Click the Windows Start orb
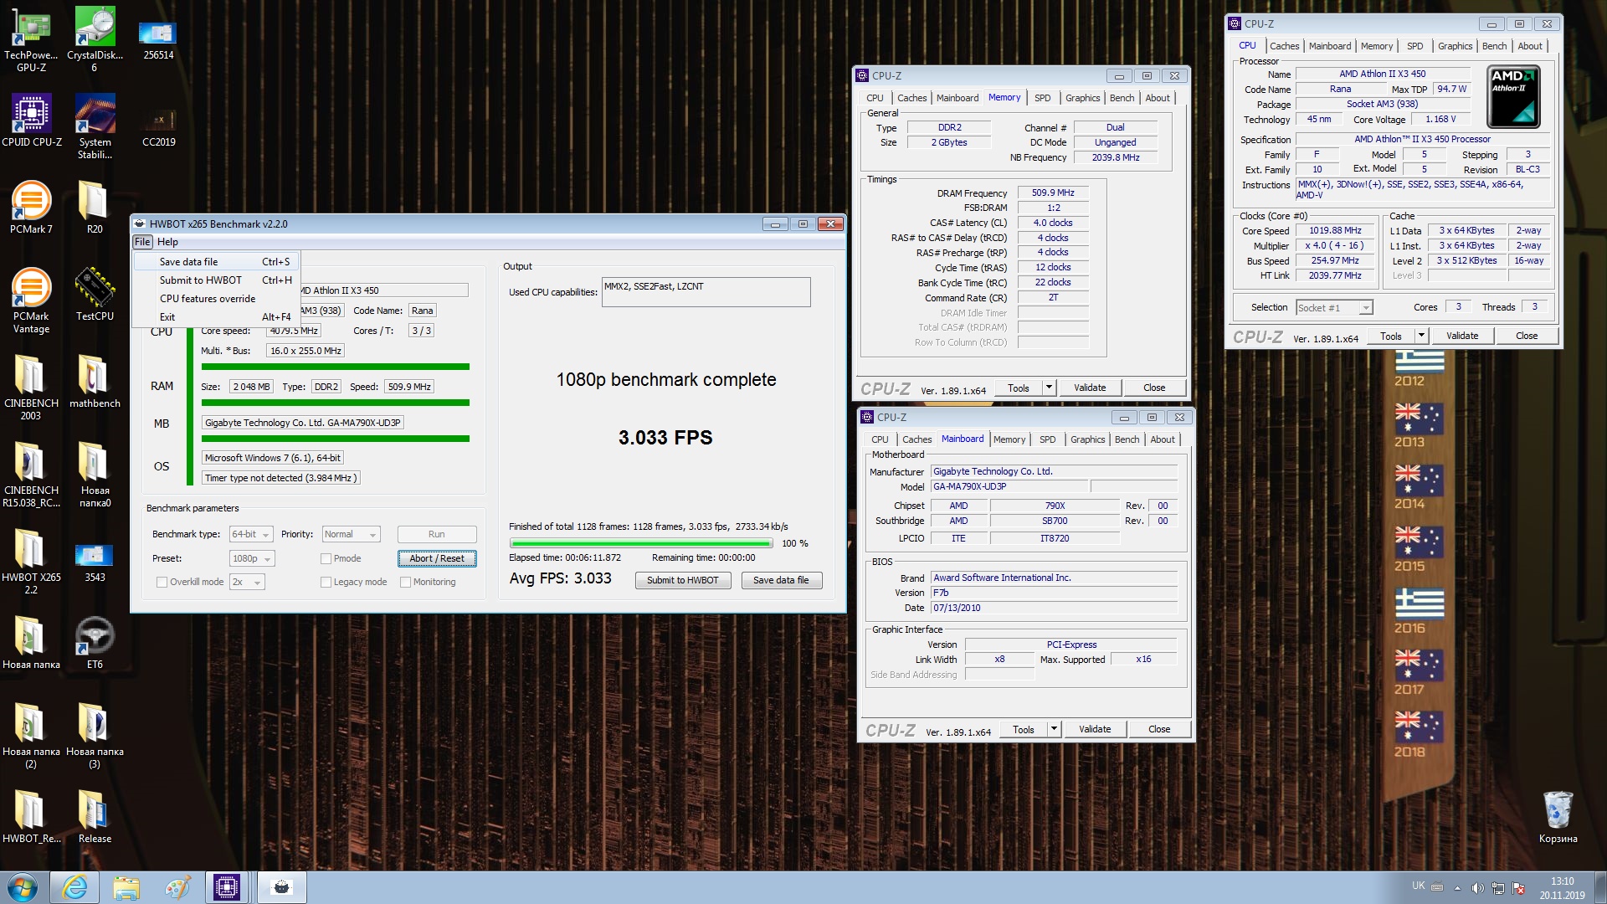 coord(23,887)
